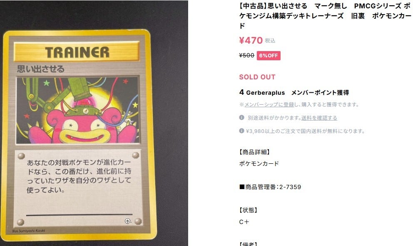Click the 6%OFF discount badge
Image resolution: width=415 pixels, height=246 pixels.
click(x=268, y=56)
